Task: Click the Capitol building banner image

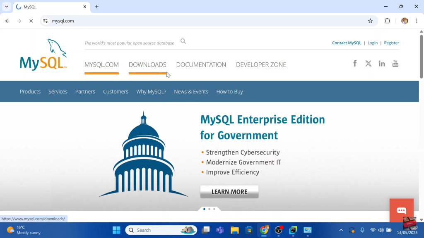Action: tap(144, 155)
